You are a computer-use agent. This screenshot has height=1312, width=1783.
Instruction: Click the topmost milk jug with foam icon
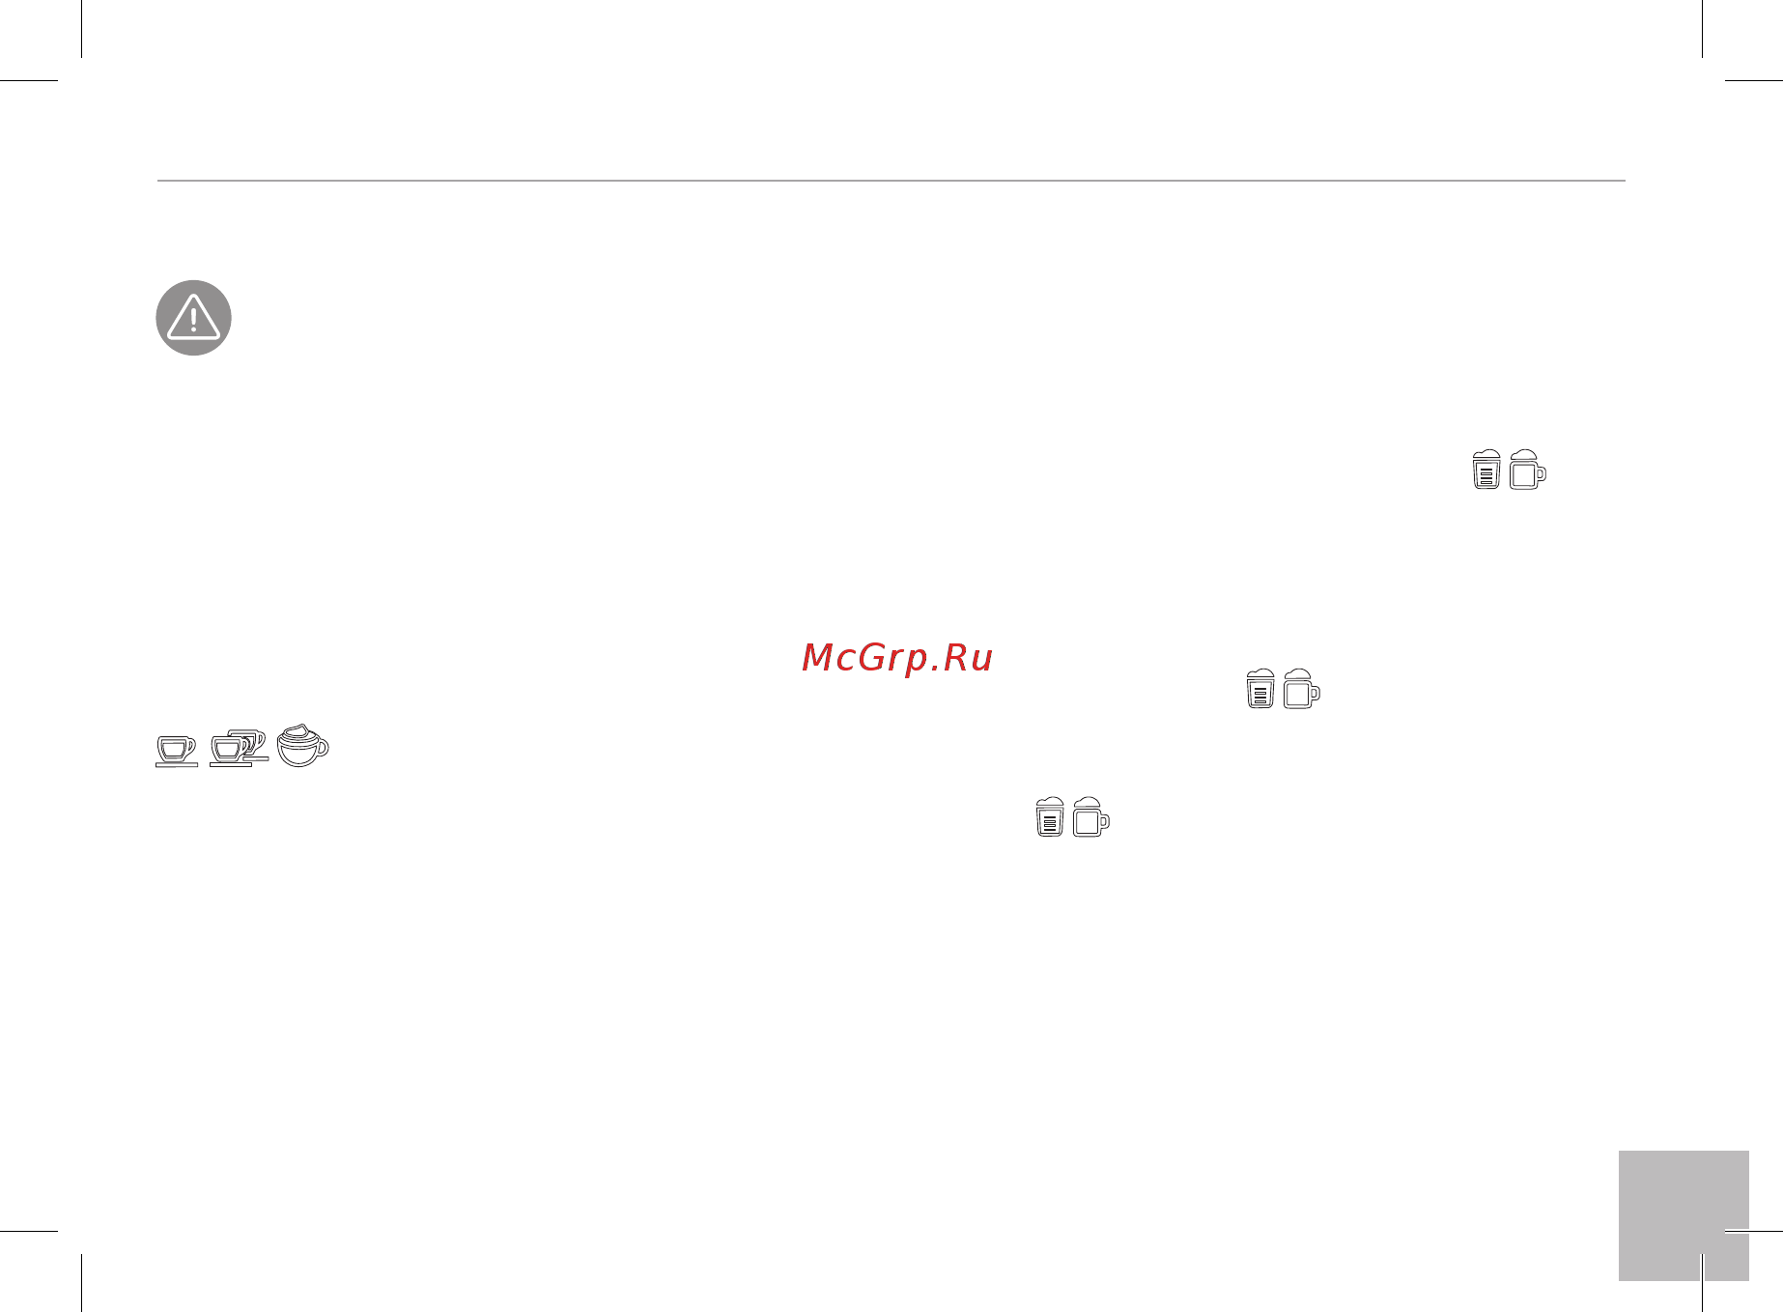tap(1486, 470)
